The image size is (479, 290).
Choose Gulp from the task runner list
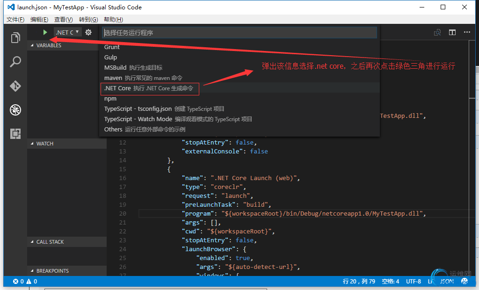239,58
